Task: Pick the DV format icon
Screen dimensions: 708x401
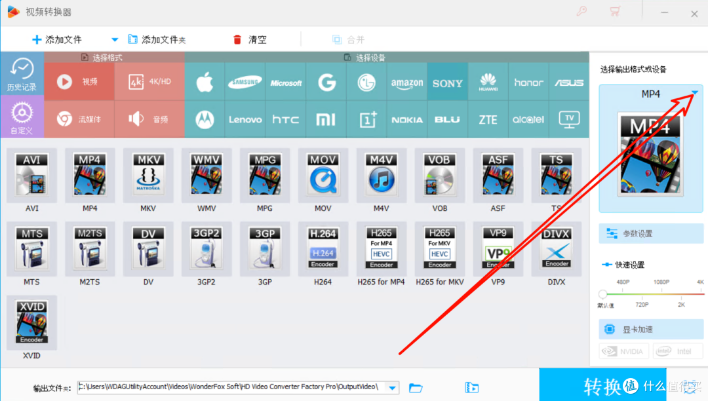Action: [x=148, y=249]
